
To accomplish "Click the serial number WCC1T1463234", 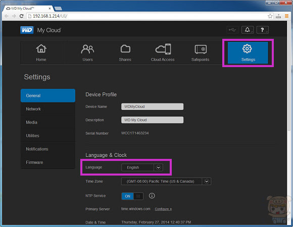I will [x=135, y=133].
